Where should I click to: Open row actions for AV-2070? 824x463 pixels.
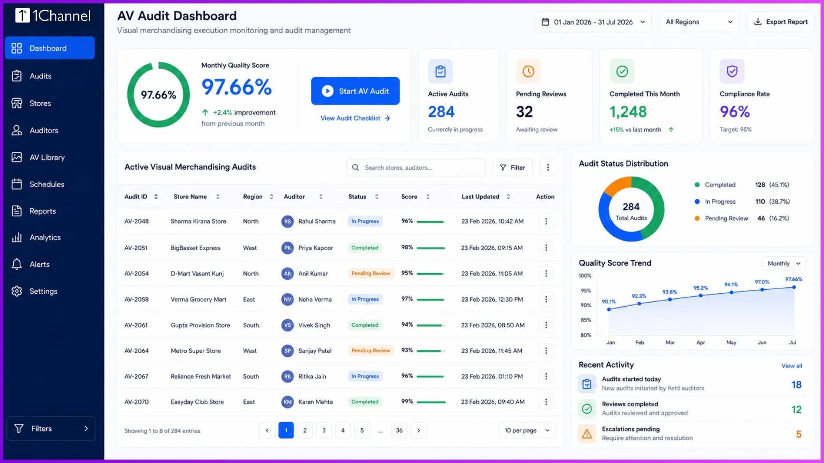click(x=546, y=402)
